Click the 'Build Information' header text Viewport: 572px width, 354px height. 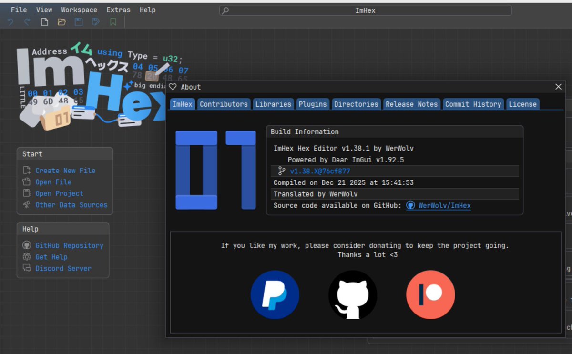pos(305,131)
